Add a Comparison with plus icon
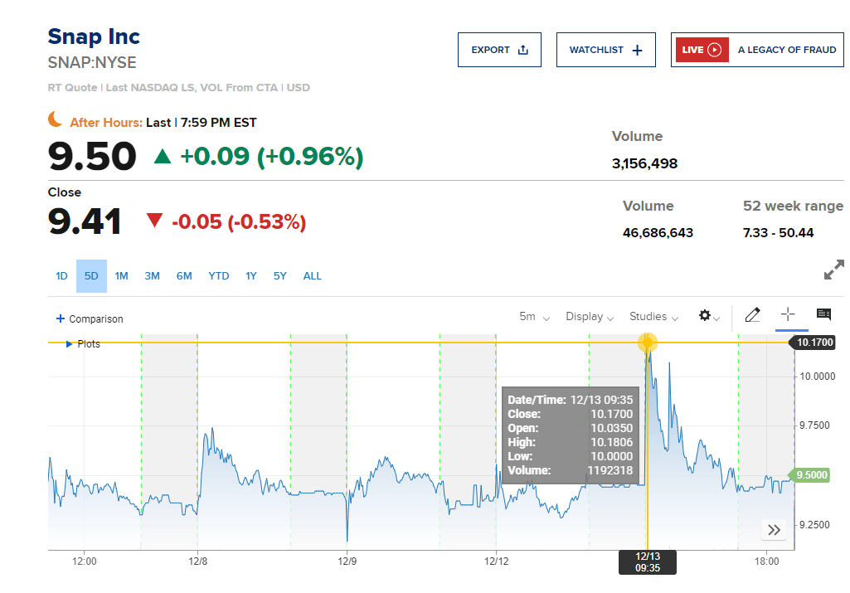Viewport: 850px width, 593px height. tap(60, 319)
